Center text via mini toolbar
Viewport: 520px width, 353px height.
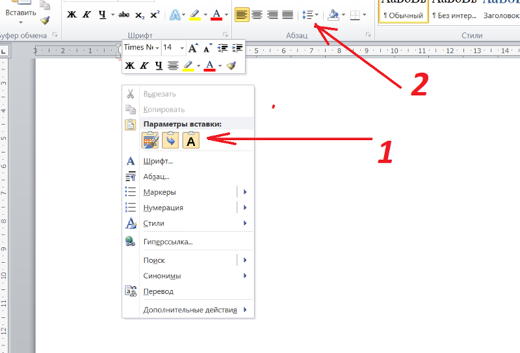(x=173, y=66)
